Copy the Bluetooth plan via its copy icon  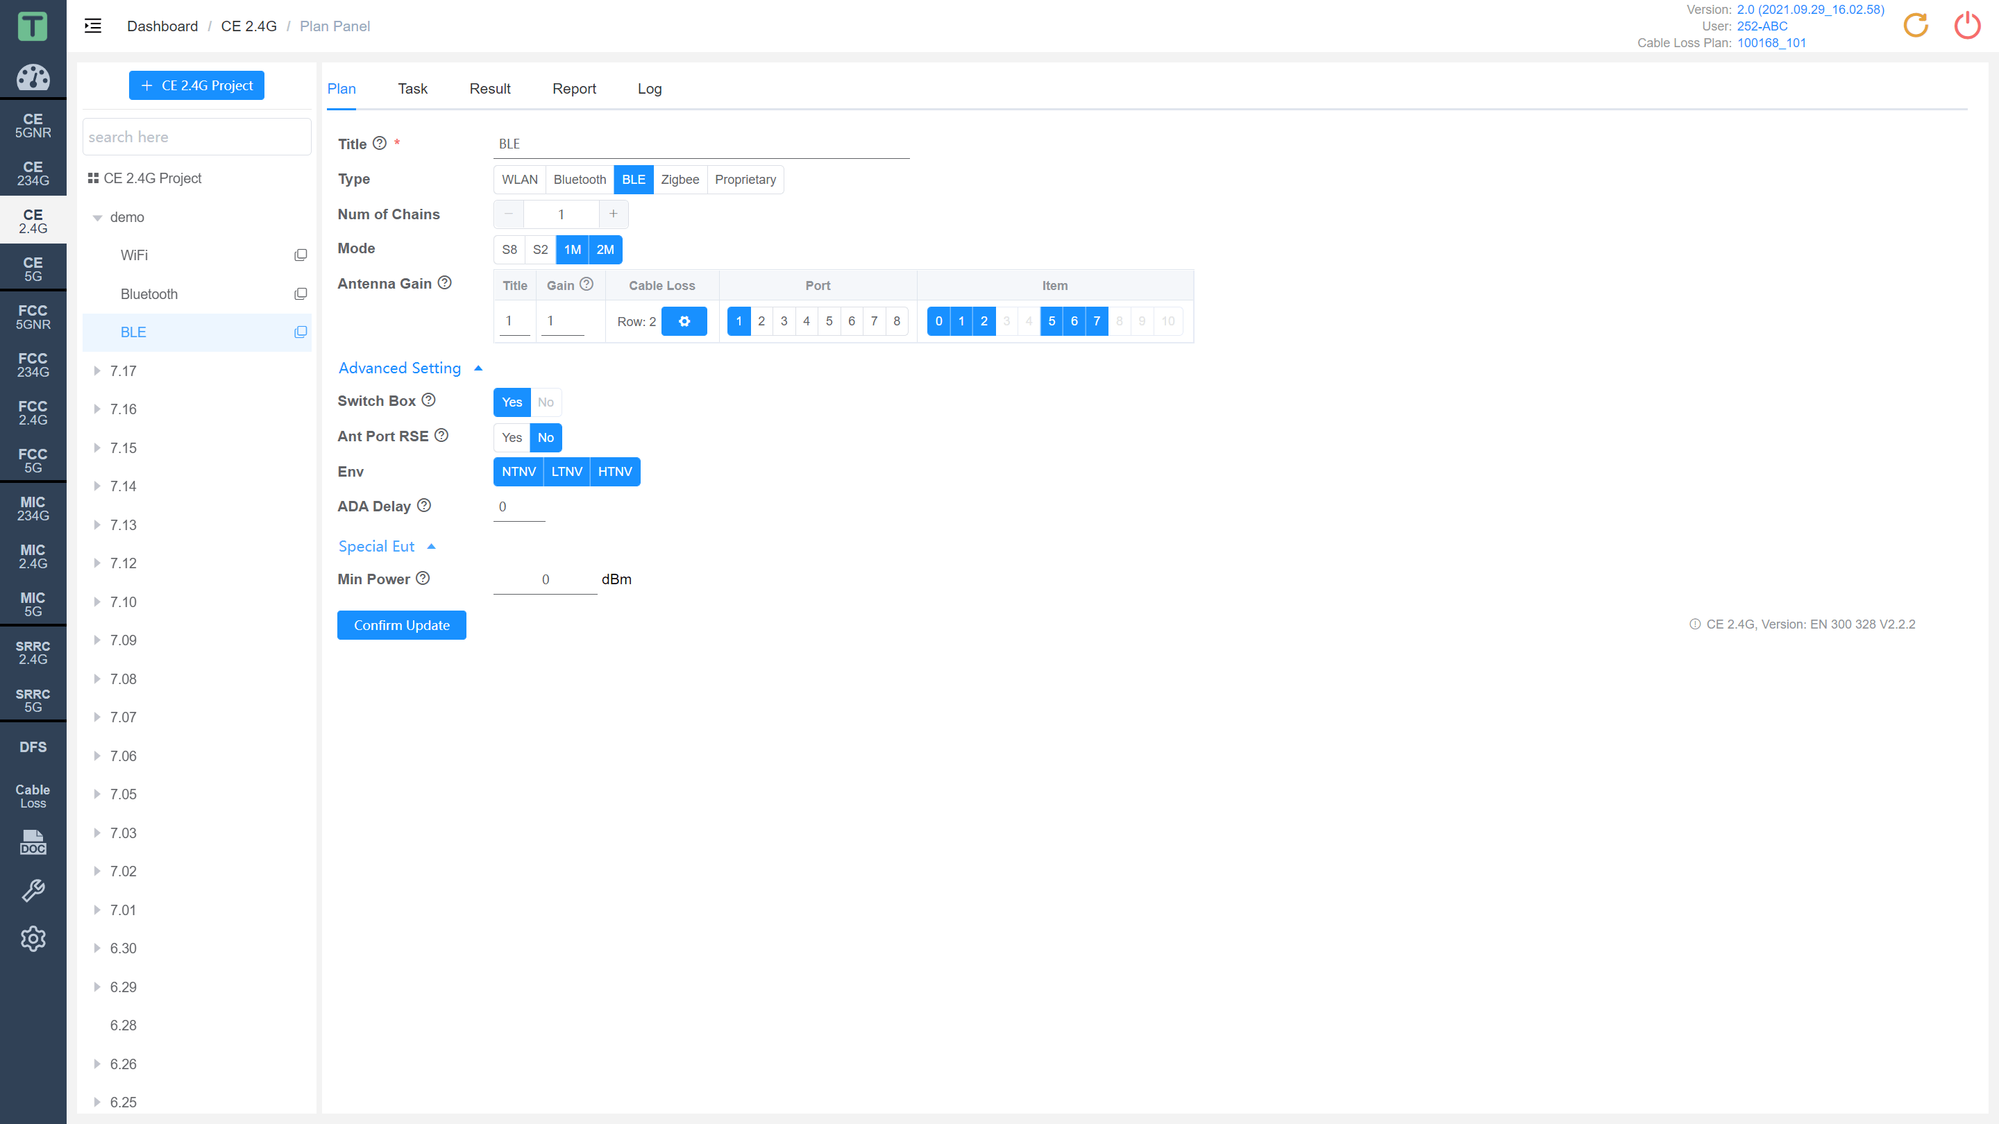[301, 294]
